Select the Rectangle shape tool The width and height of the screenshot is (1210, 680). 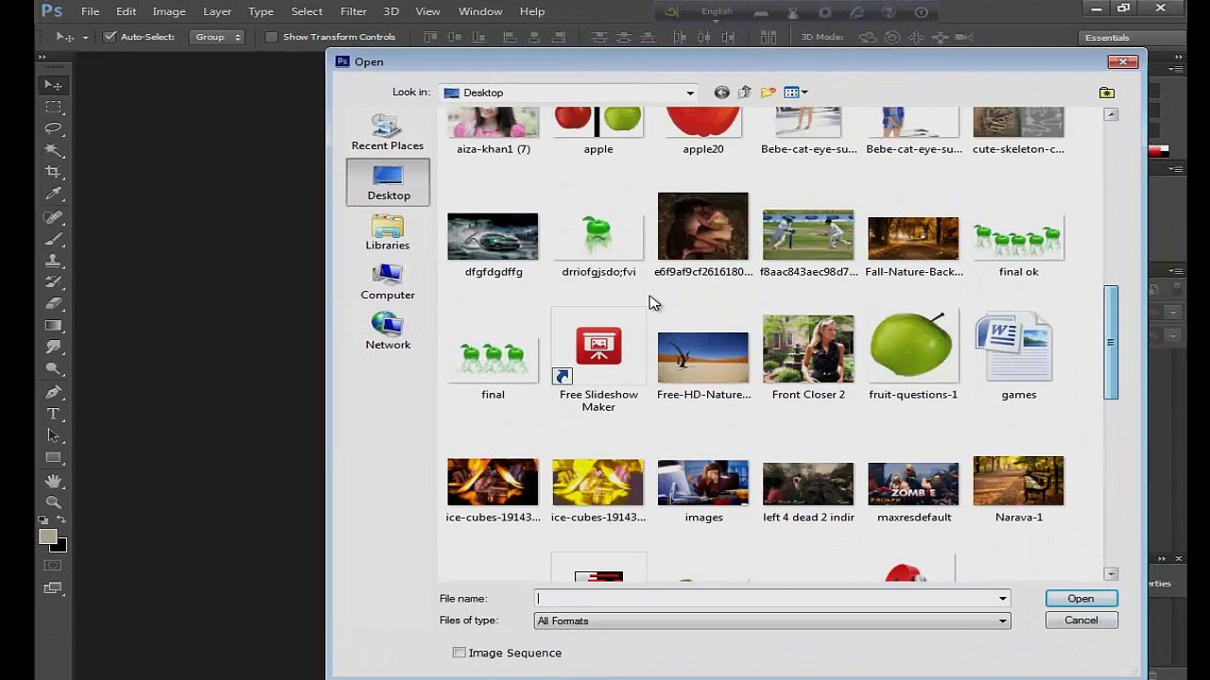point(54,457)
